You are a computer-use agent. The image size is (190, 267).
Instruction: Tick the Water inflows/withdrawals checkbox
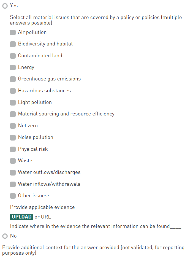[13, 184]
